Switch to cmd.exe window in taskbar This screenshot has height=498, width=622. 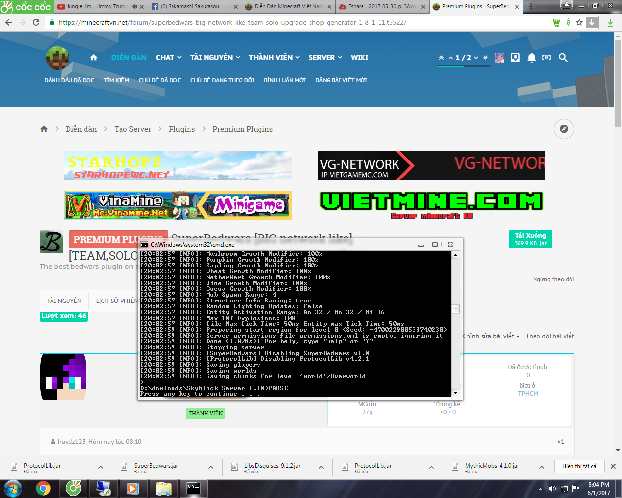[193, 488]
